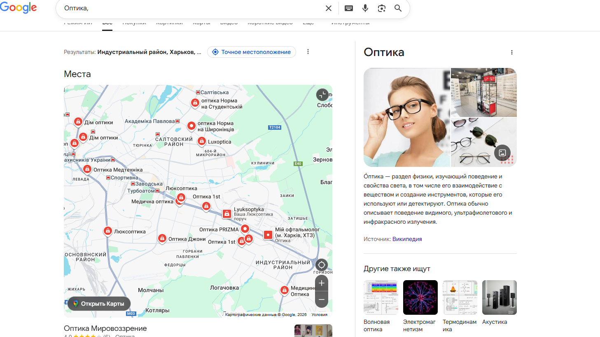Viewport: 600px width, 337px height.
Task: Click the T2104 road label on map
Action: point(275,127)
